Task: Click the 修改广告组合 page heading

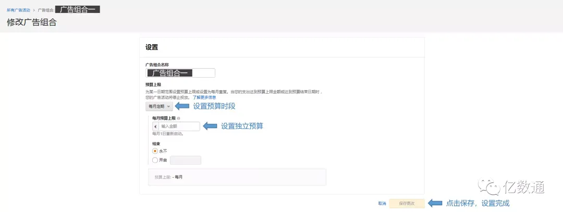Action: 32,22
